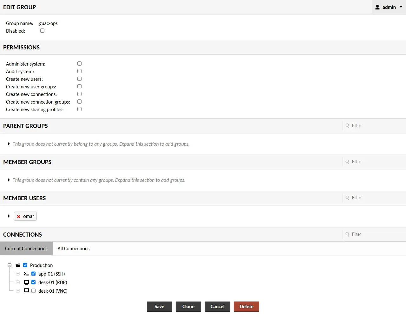The image size is (406, 318).
Task: Expand the Member Groups section triangle
Action: tap(9, 180)
